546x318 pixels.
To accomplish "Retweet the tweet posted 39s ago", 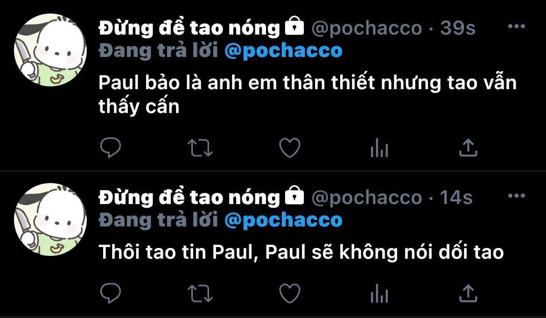I will pyautogui.click(x=200, y=148).
